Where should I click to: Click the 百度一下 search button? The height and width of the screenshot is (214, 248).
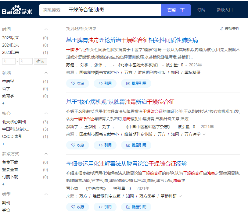pyautogui.click(x=176, y=10)
